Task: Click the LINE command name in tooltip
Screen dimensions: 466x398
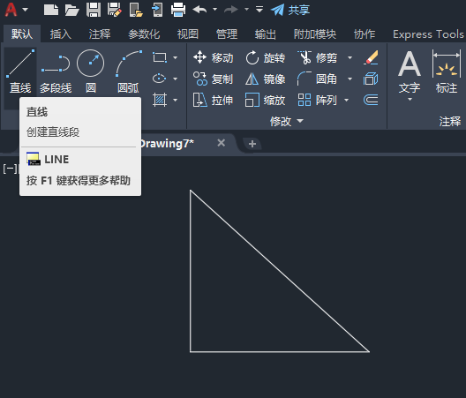Action: click(56, 160)
